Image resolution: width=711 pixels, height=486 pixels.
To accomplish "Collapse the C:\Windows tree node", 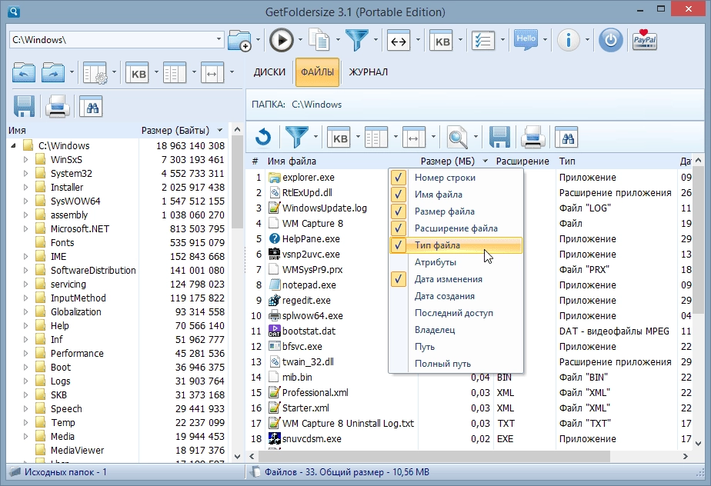I will [x=14, y=146].
